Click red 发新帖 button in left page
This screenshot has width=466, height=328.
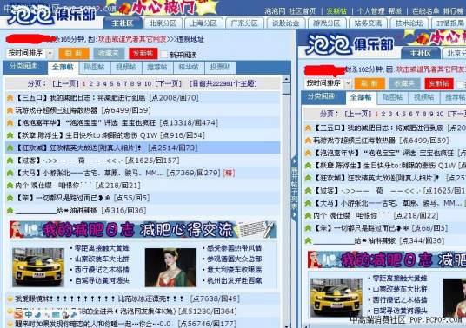point(143,54)
